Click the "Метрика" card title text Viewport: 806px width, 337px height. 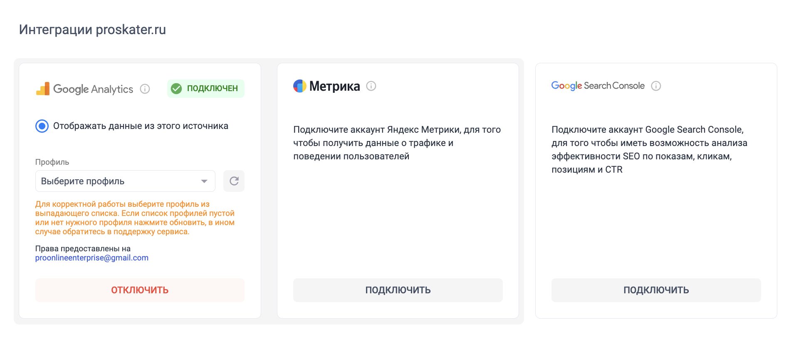pyautogui.click(x=335, y=86)
